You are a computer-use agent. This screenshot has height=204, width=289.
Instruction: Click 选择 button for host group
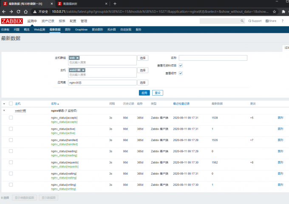(x=143, y=58)
